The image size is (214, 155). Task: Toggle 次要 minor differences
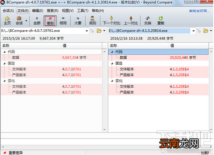[x=78, y=20]
